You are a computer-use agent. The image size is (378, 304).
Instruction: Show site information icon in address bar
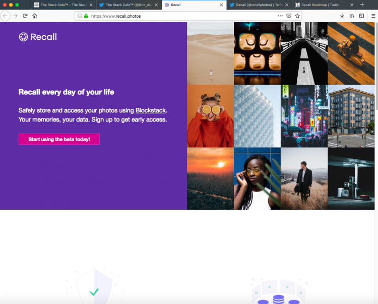coord(80,16)
